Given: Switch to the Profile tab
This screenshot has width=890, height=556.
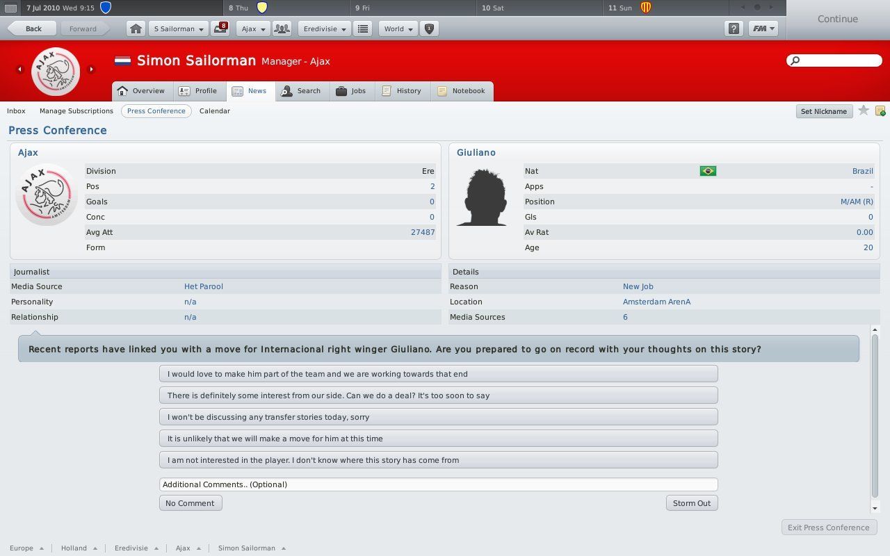Looking at the screenshot, I should [198, 91].
